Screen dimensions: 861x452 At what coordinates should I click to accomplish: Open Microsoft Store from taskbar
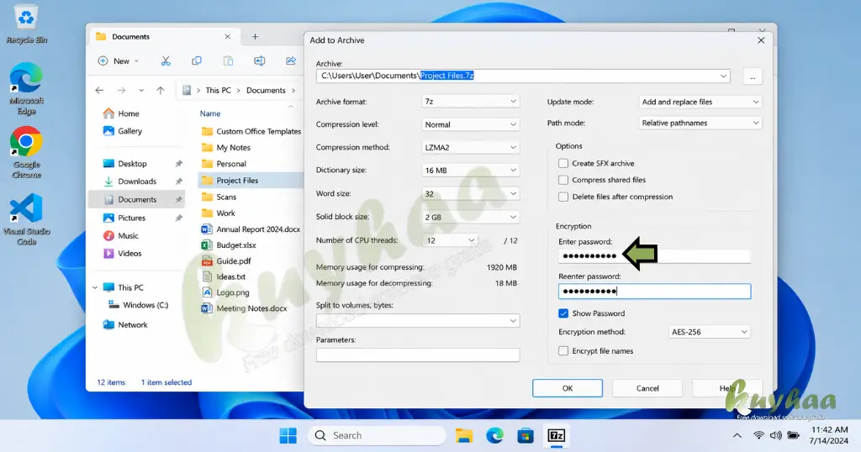coord(526,435)
